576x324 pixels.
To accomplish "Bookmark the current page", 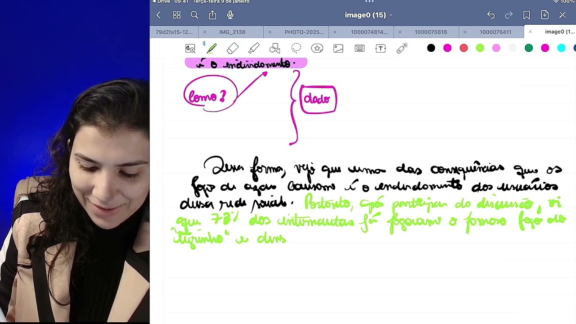I will tap(526, 15).
